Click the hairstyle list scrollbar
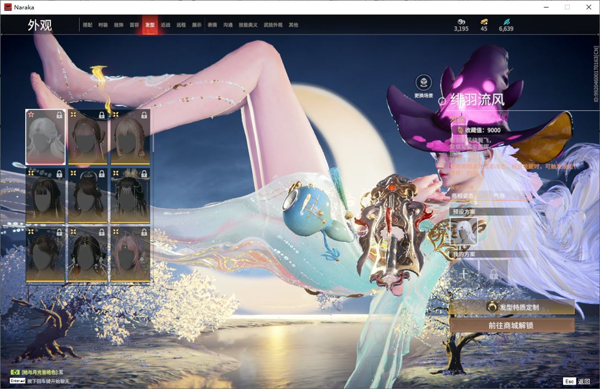This screenshot has width=600, height=389. coord(153,132)
